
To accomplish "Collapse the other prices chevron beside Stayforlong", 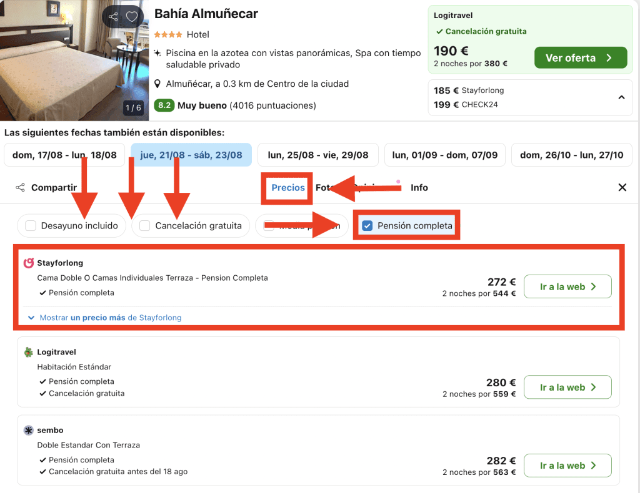I will [x=621, y=97].
